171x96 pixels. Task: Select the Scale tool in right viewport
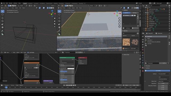click(x=59, y=24)
